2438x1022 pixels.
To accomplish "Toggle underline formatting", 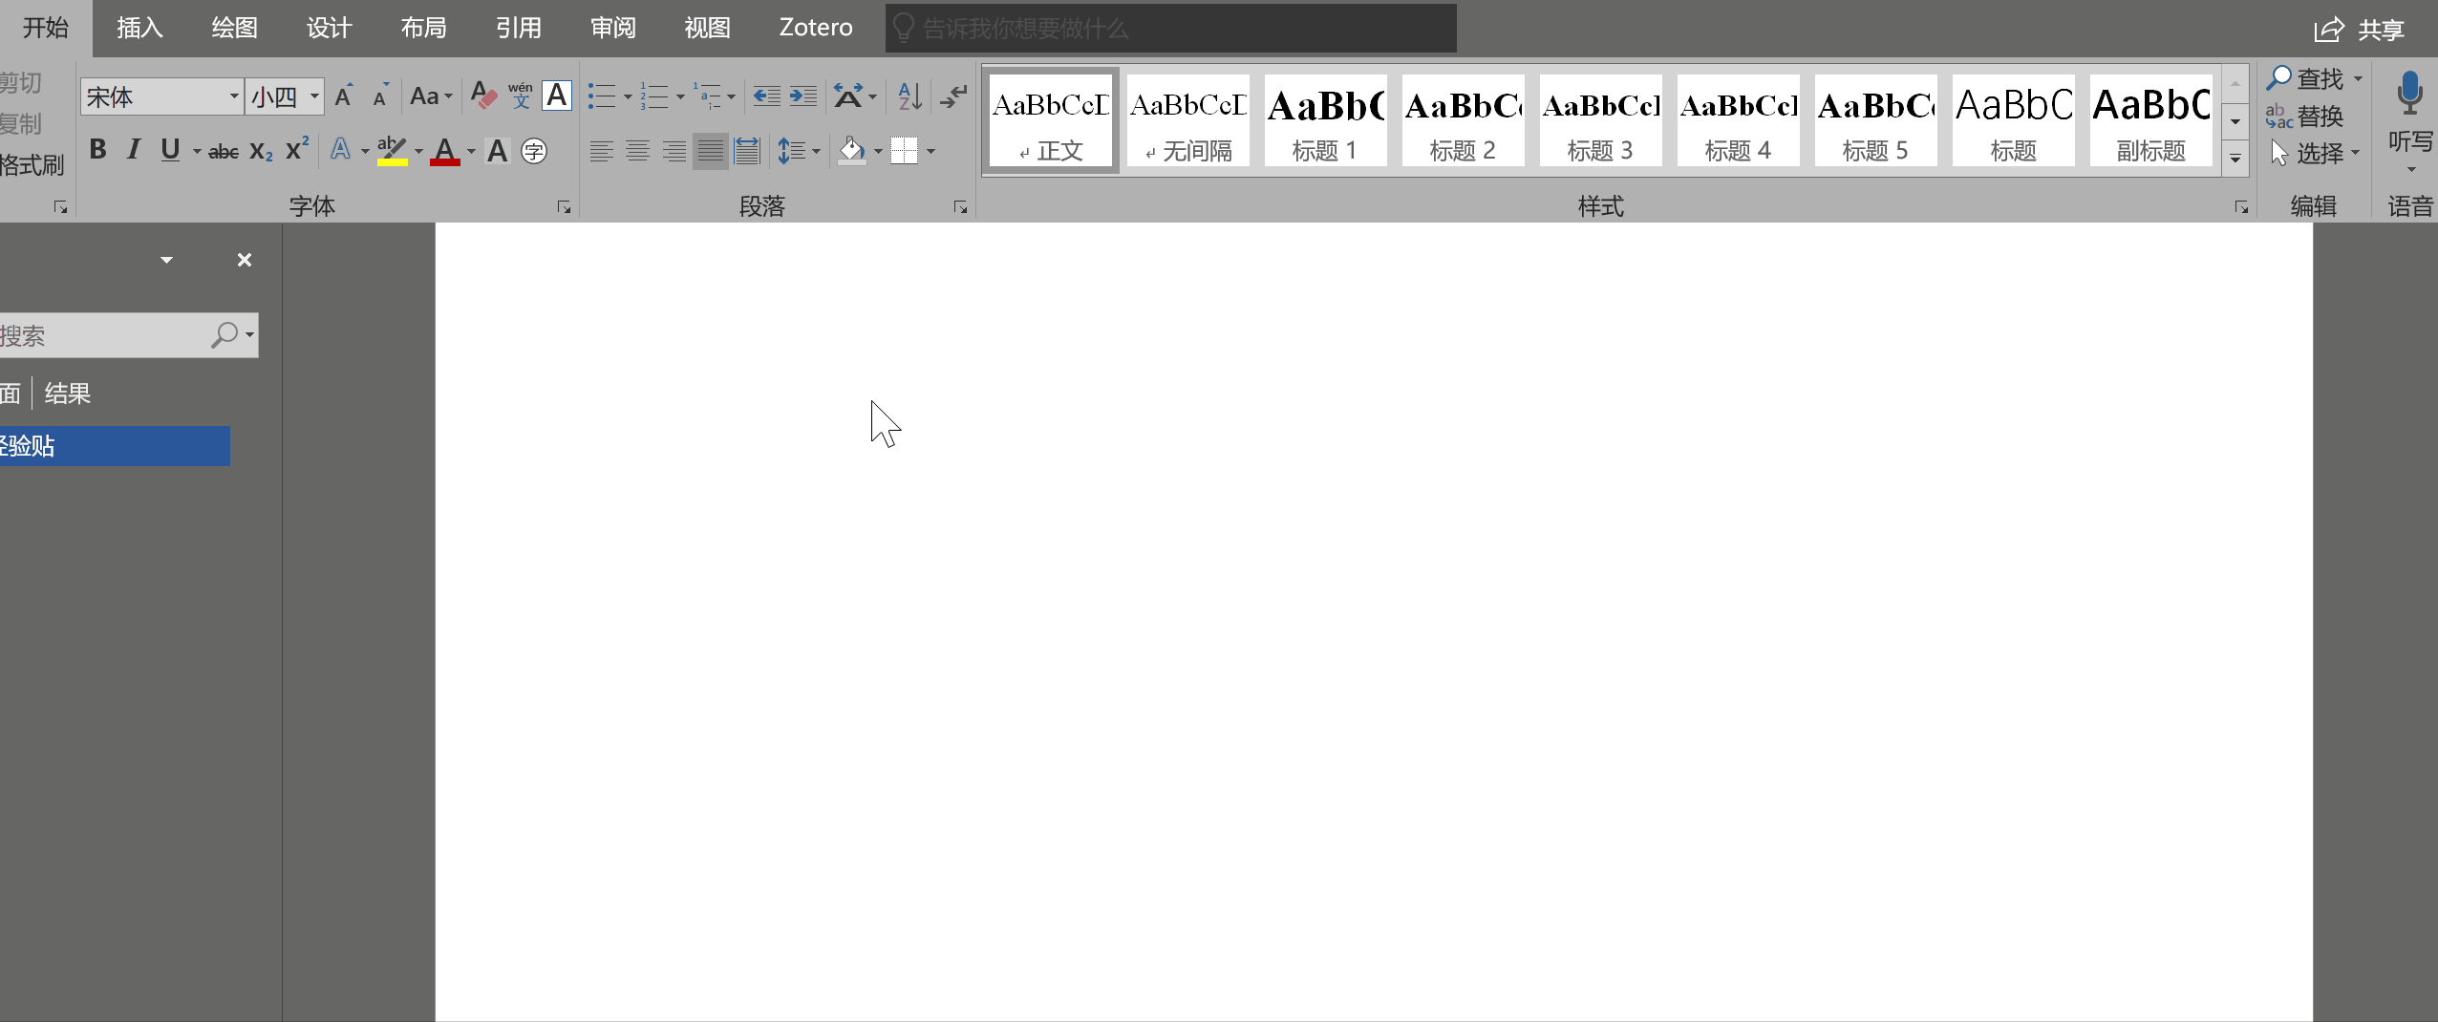I will [x=170, y=150].
